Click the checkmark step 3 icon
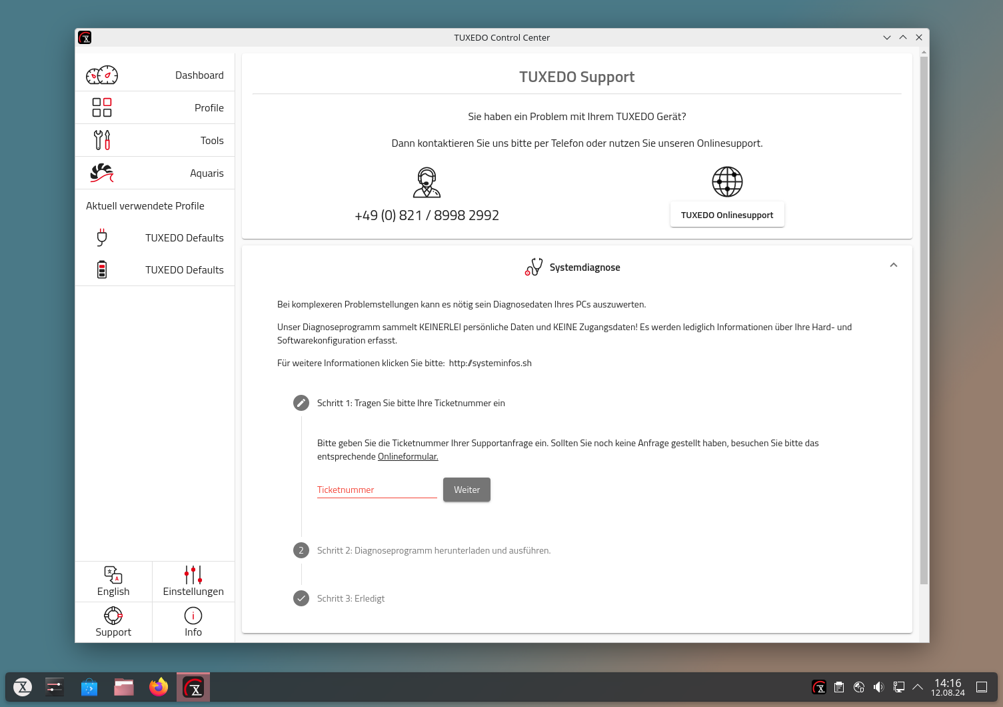 tap(301, 598)
